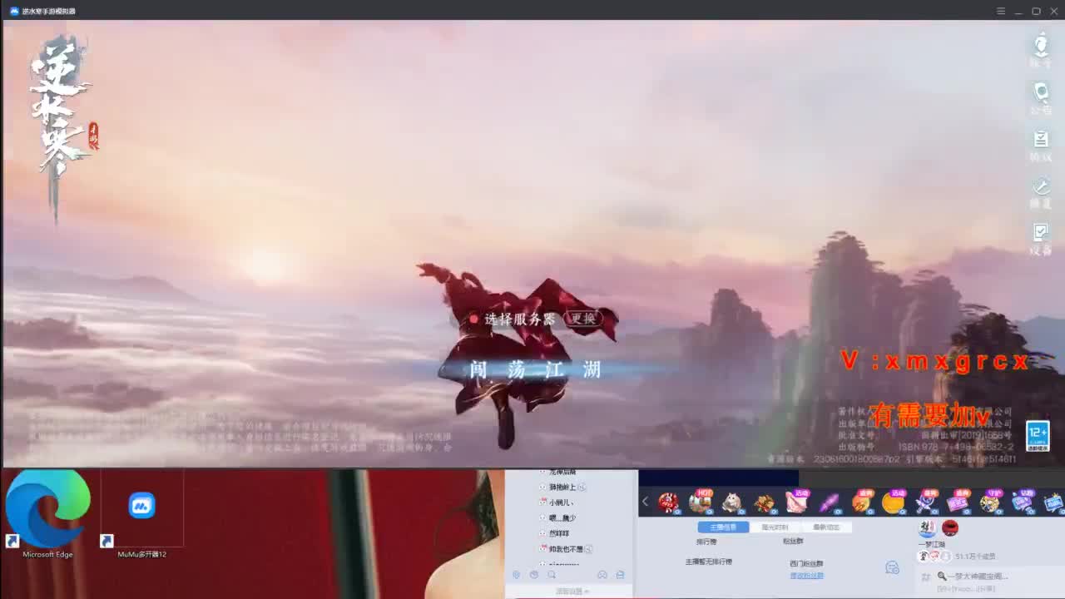Select 然咩咩 in the chat list
This screenshot has height=599, width=1065.
(x=559, y=533)
